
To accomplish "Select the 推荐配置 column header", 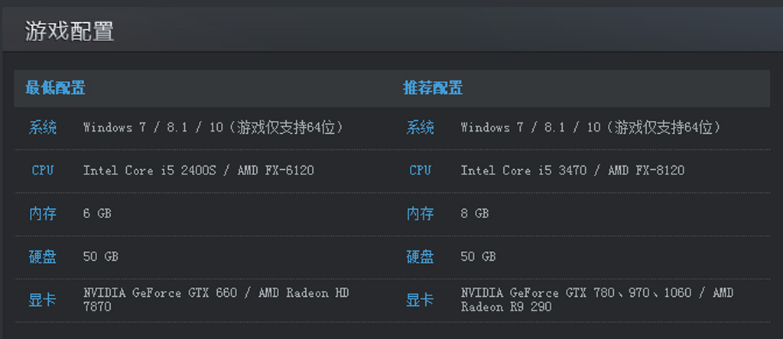I will point(433,88).
